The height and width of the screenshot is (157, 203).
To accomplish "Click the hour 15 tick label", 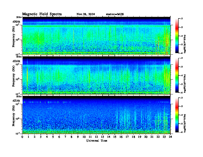I will [115, 137].
